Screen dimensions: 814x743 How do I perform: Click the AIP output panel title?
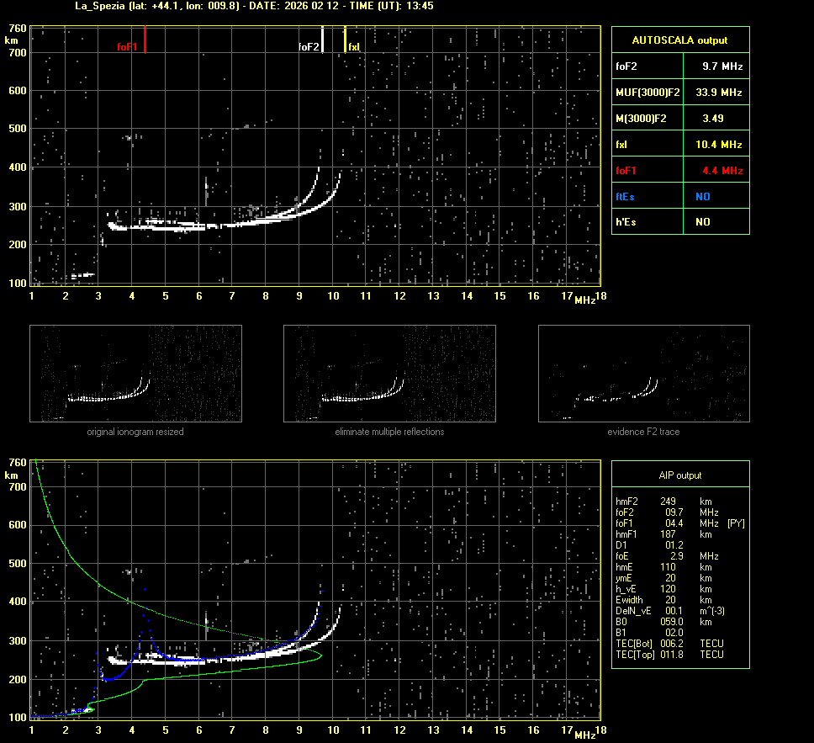(x=679, y=475)
